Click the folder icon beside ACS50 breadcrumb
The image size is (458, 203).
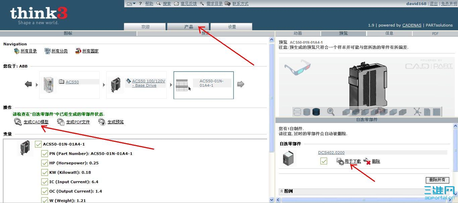tap(62, 82)
